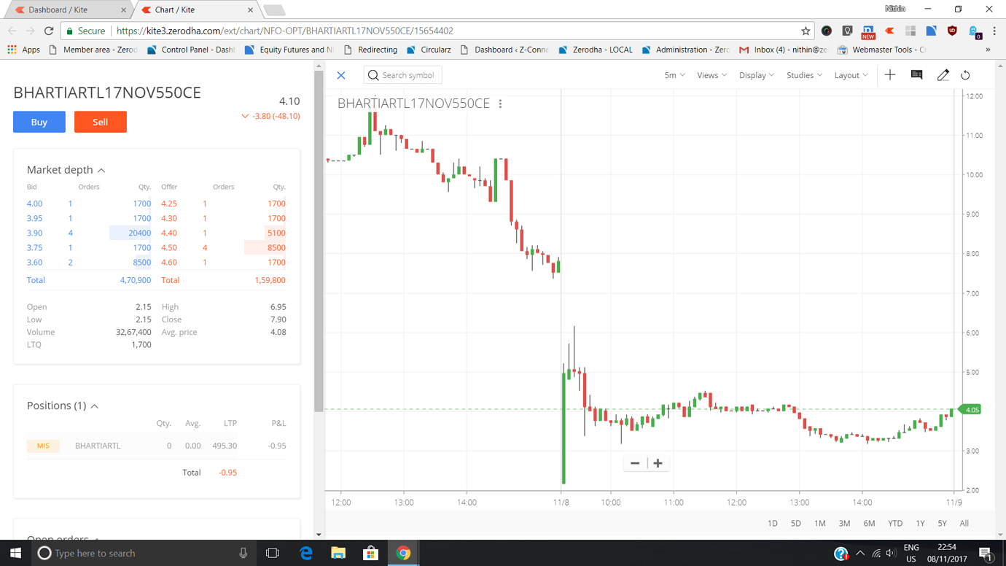Click the X icon to close chart search
Image resolution: width=1006 pixels, height=566 pixels.
click(340, 75)
